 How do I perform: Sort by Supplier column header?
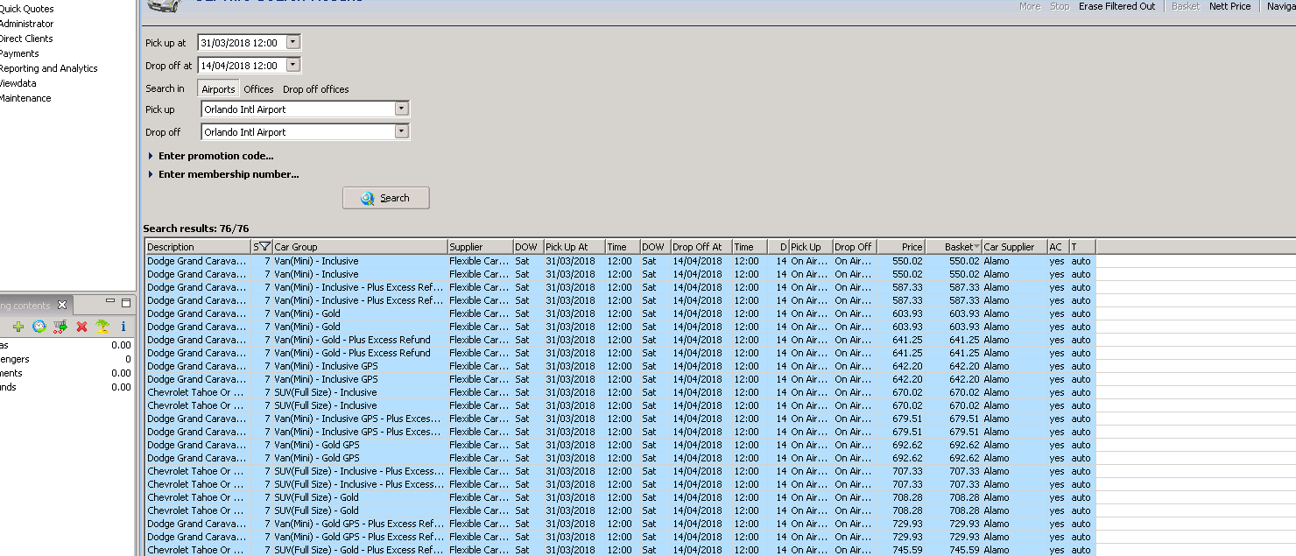tap(480, 247)
